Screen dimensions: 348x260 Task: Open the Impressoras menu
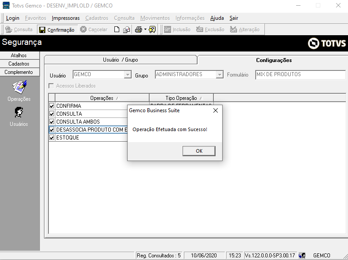coord(66,18)
